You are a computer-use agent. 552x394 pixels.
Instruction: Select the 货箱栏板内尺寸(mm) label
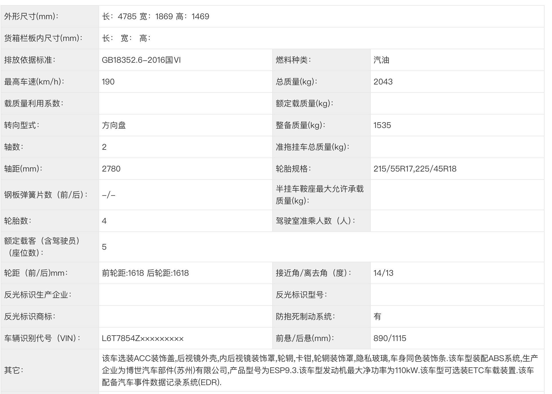(43, 38)
